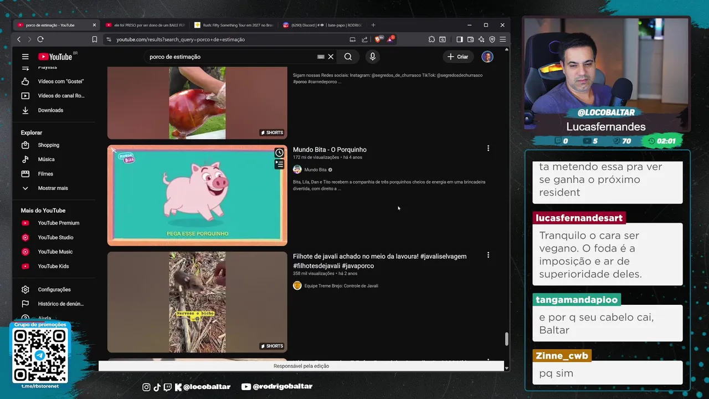Open the browser main menu
This screenshot has width=709, height=399.
502,39
